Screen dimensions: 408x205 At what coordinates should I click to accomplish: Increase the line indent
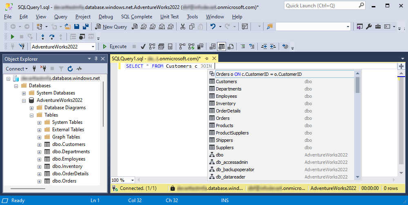[273, 46]
